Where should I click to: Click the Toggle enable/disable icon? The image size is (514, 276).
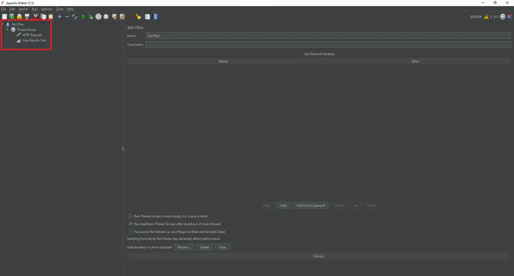(75, 16)
